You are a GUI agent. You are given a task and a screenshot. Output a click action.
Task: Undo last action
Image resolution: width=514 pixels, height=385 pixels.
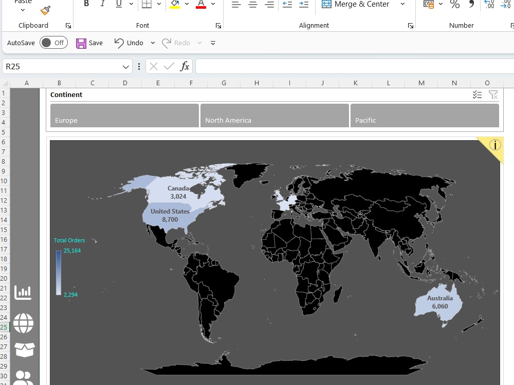coord(128,43)
